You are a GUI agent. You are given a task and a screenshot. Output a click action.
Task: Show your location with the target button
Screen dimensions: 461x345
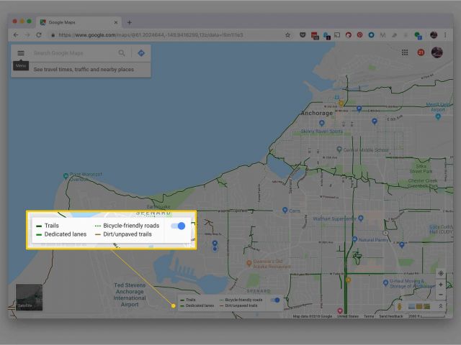point(440,273)
